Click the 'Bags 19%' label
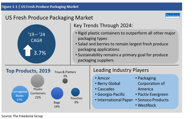Screen dimensions: 195x119 (x=57, y=104)
